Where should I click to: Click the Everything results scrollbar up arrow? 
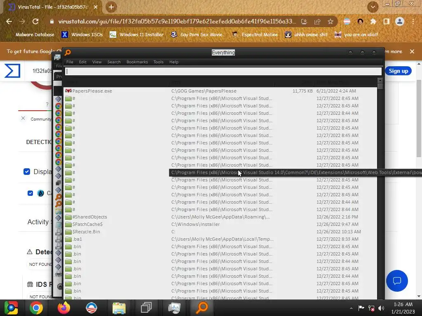[380, 80]
